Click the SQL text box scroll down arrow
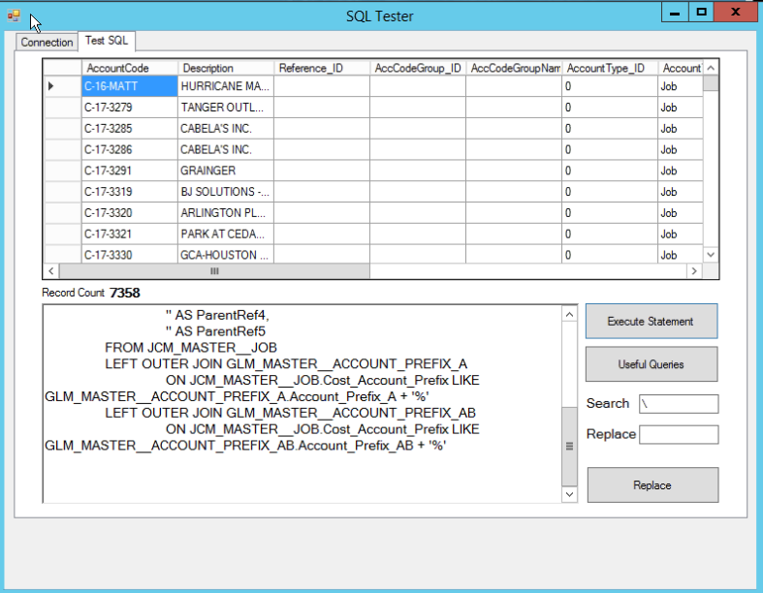Screen dimensions: 763x593 pyautogui.click(x=569, y=494)
